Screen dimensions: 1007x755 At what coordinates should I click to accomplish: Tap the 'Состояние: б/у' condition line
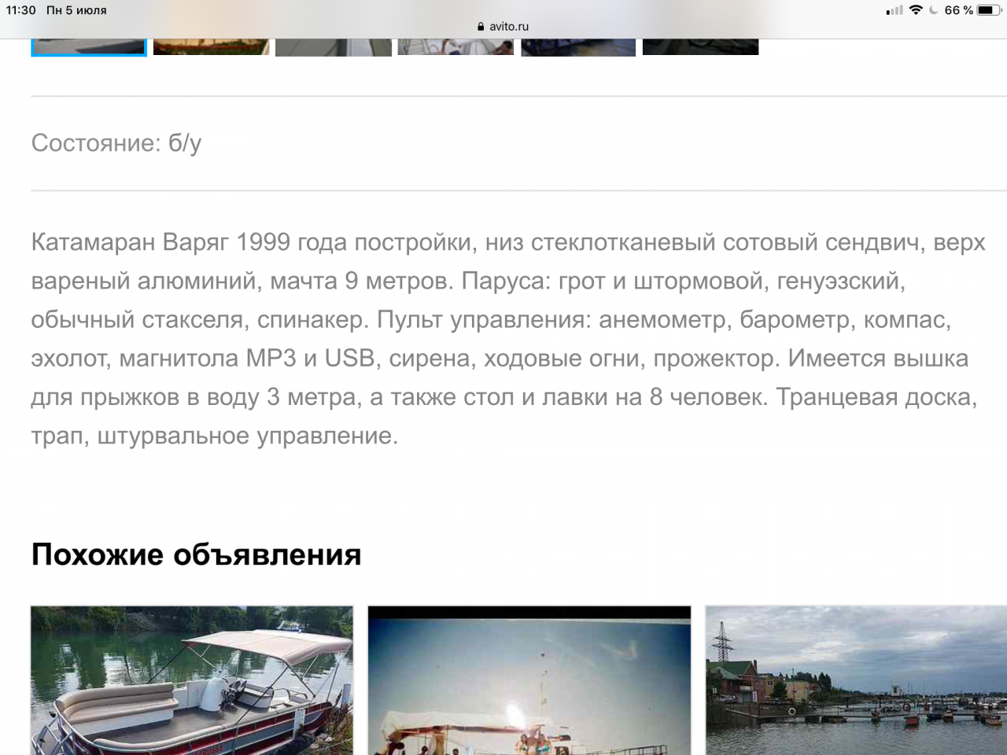click(x=116, y=143)
